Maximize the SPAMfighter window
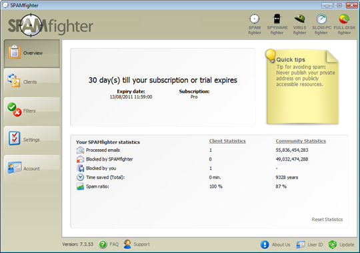This screenshot has width=360, height=253. point(339,5)
